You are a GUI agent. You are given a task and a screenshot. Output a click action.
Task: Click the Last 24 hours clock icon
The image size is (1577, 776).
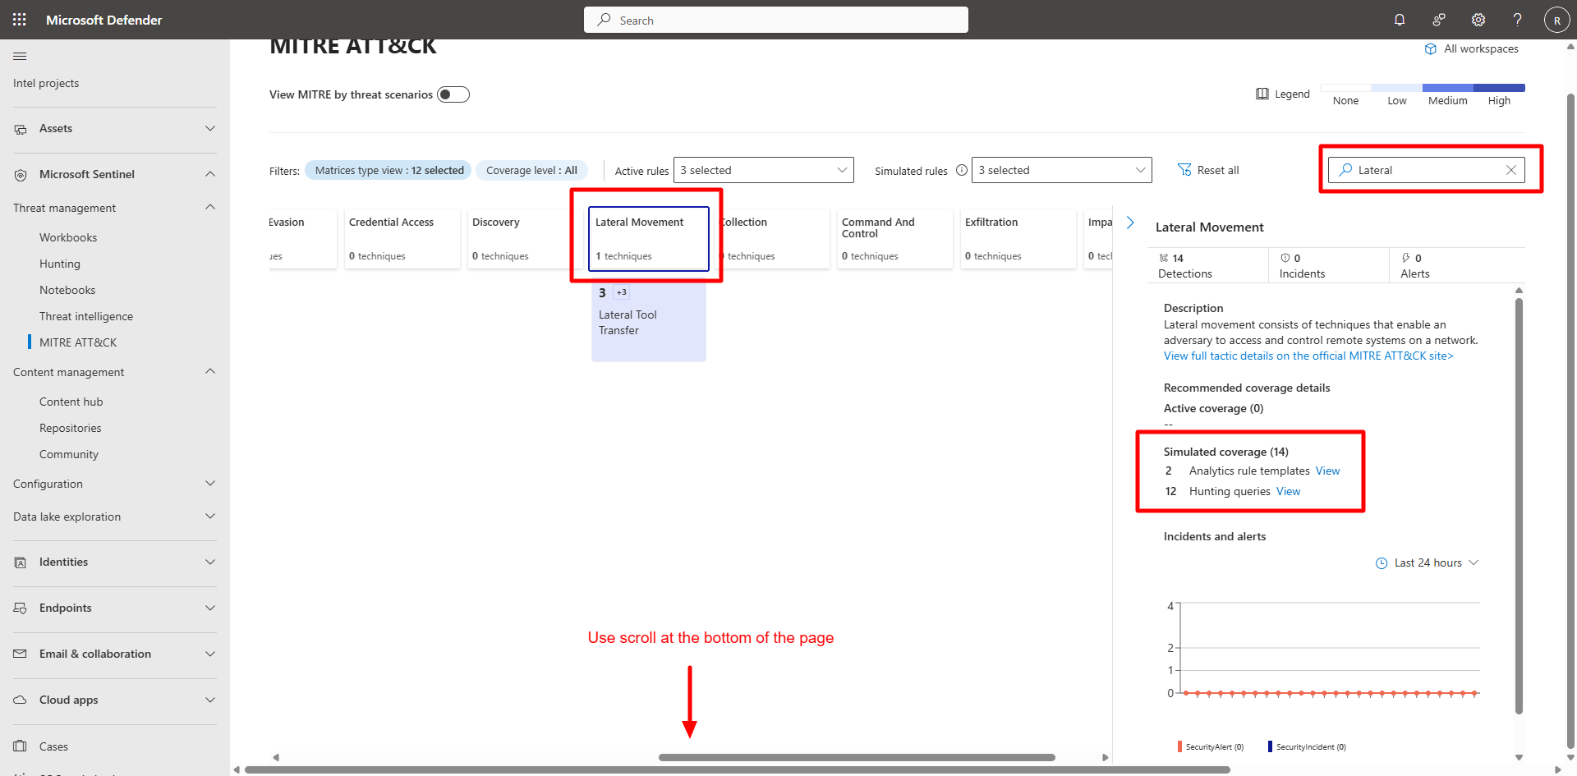point(1382,563)
